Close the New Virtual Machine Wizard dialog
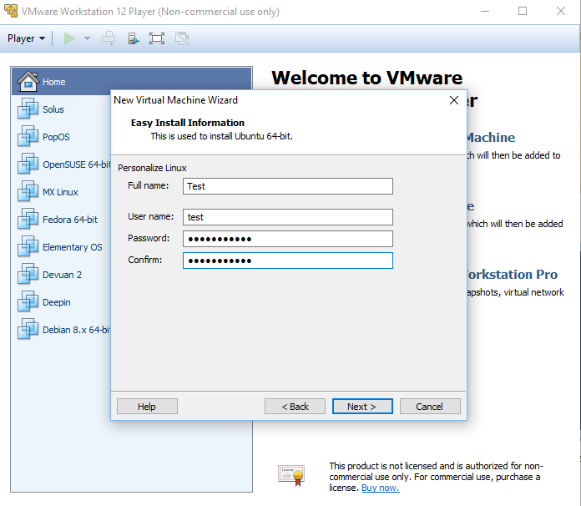 pyautogui.click(x=454, y=100)
